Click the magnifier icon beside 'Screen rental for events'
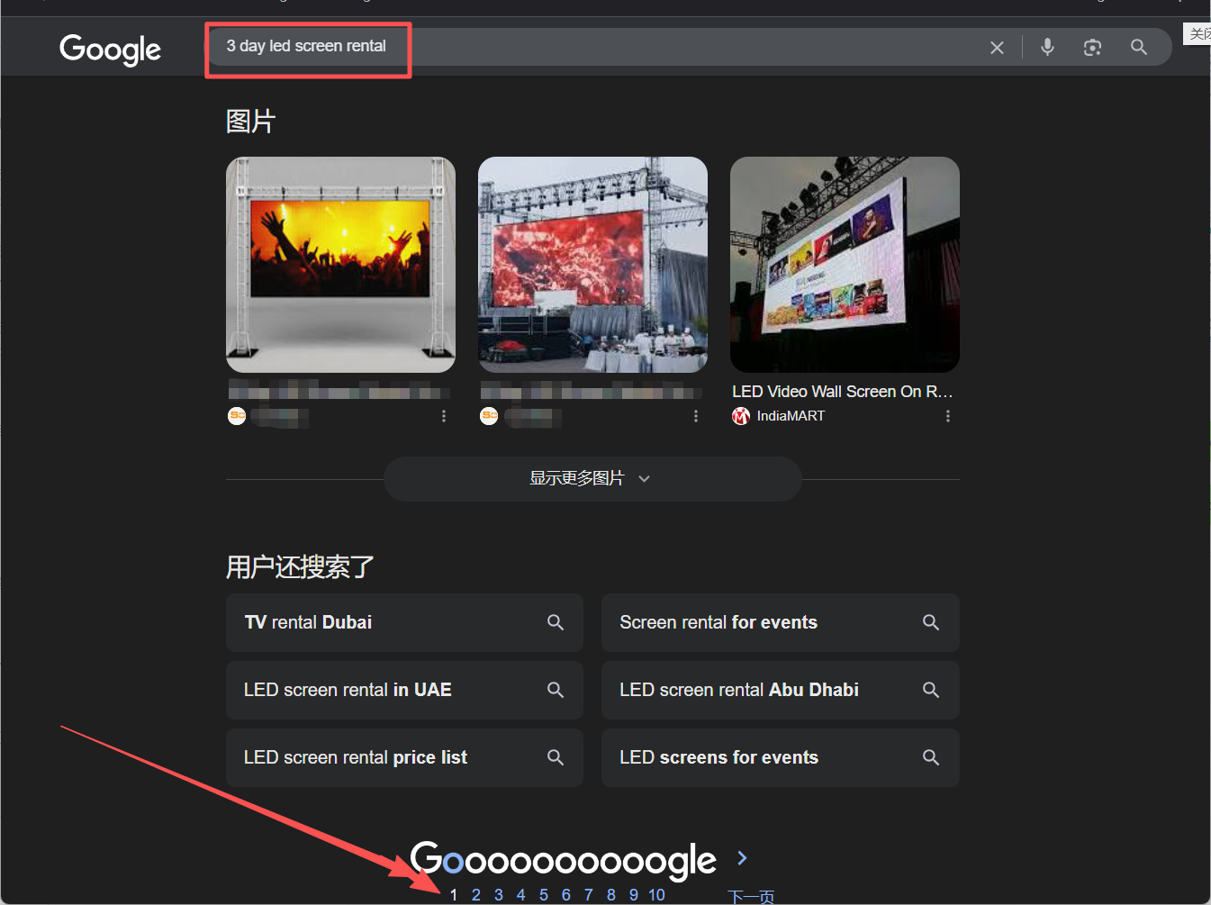 (x=931, y=622)
